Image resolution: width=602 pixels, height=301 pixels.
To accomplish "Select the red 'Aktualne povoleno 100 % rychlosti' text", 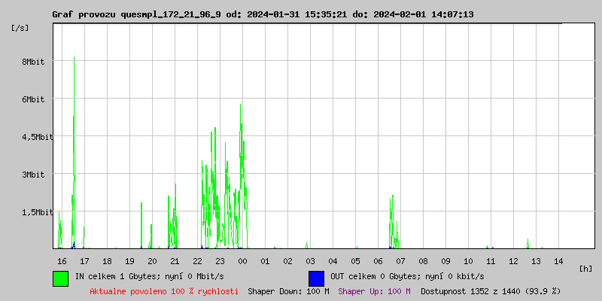I will pyautogui.click(x=164, y=291).
